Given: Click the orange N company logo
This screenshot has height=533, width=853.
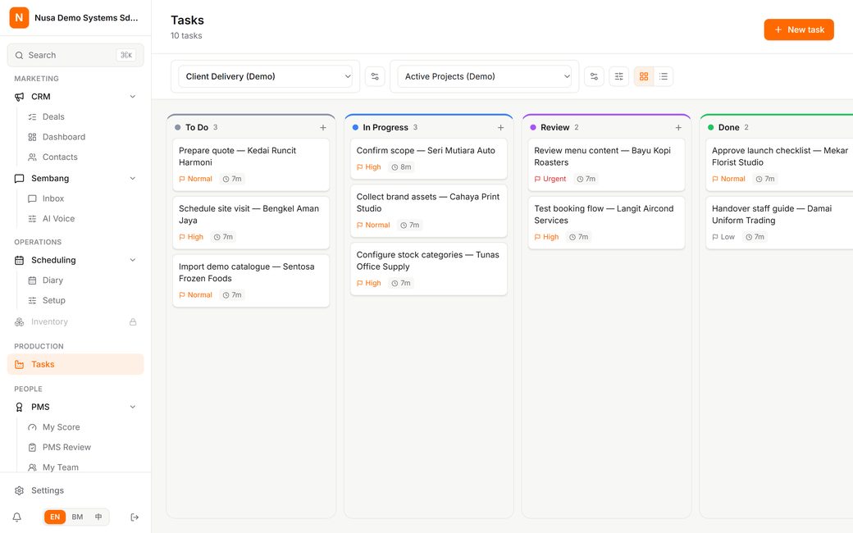Looking at the screenshot, I should (x=19, y=17).
